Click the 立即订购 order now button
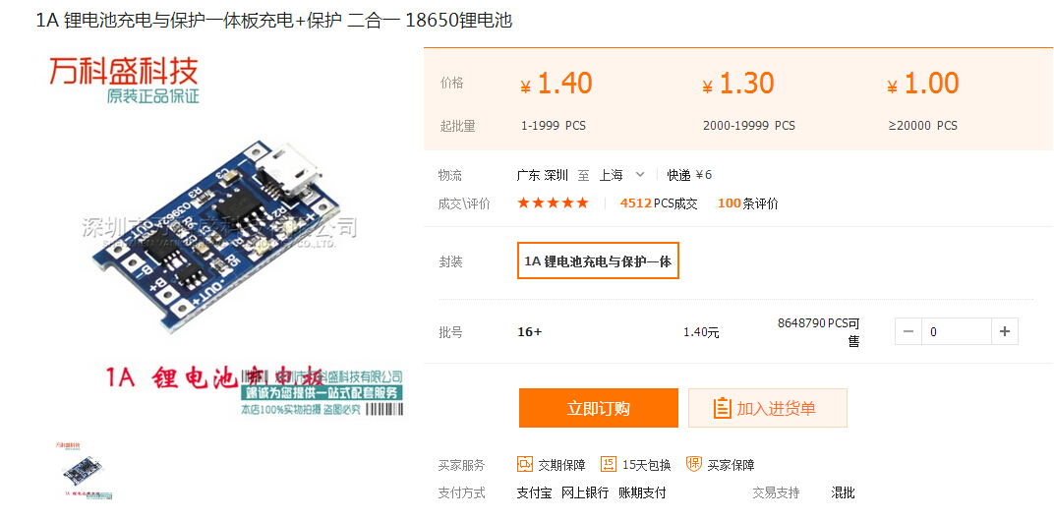This screenshot has height=520, width=1054. (598, 408)
